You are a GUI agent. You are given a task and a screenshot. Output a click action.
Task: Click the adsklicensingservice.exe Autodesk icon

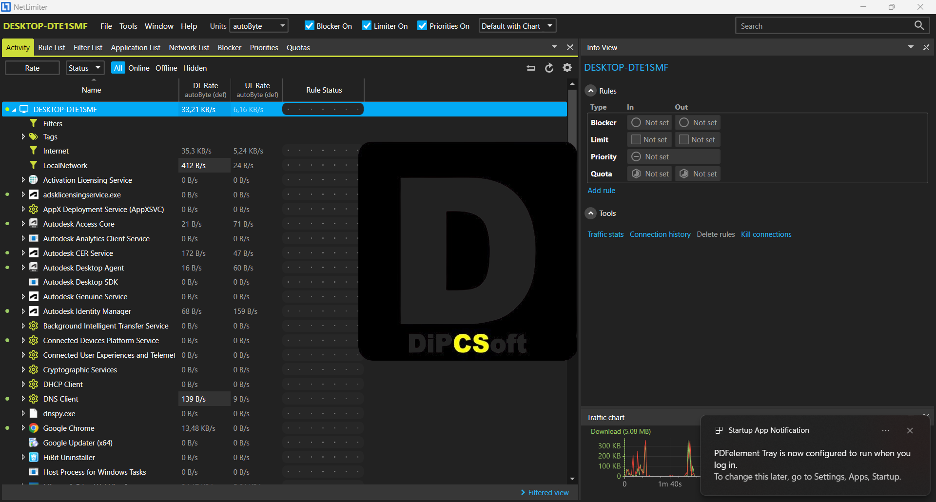34,194
